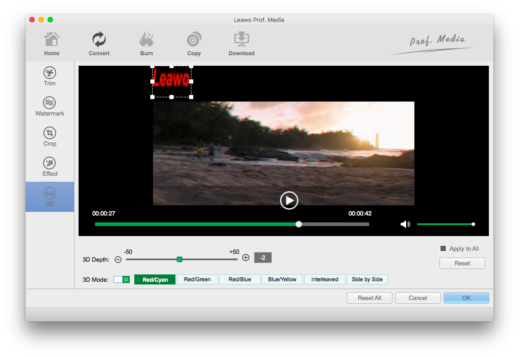Select the Crop editing tab
Viewport: 519px width, 358px height.
pos(50,137)
